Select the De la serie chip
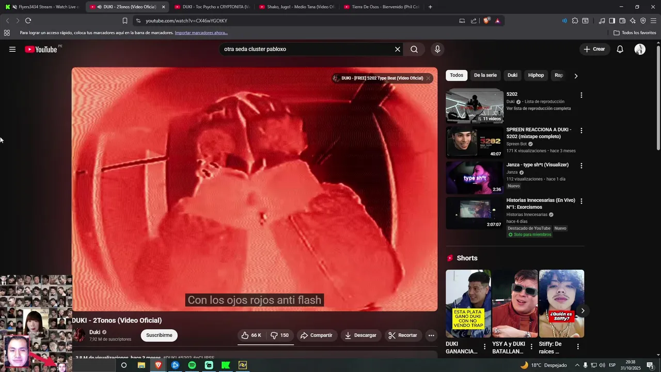 point(485,75)
